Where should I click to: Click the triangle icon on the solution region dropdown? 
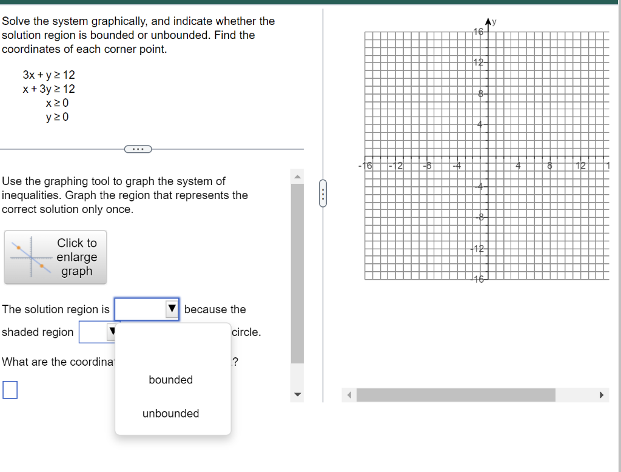[x=172, y=309]
